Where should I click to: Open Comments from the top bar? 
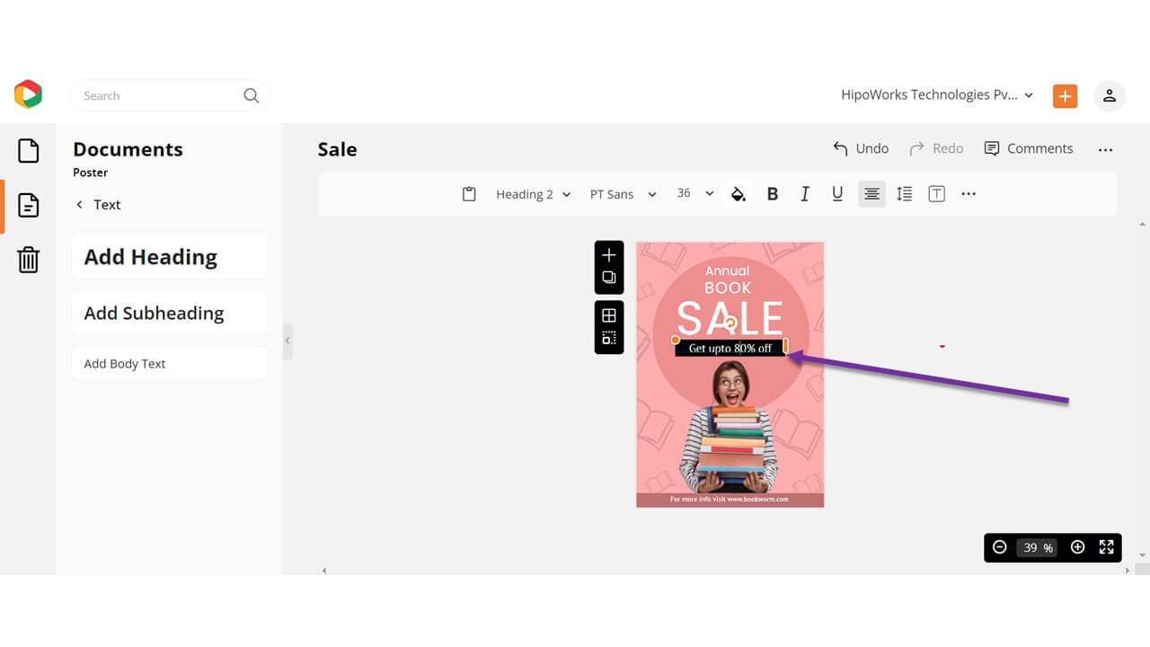pos(1029,148)
